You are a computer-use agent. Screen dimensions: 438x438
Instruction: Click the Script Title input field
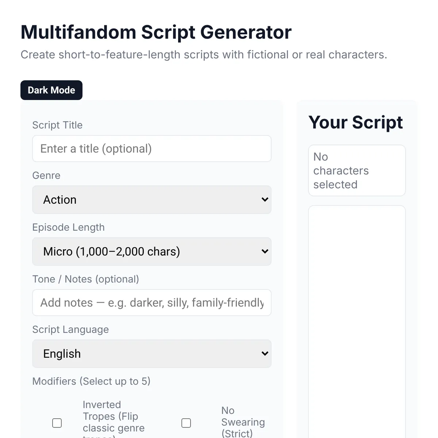[152, 149]
